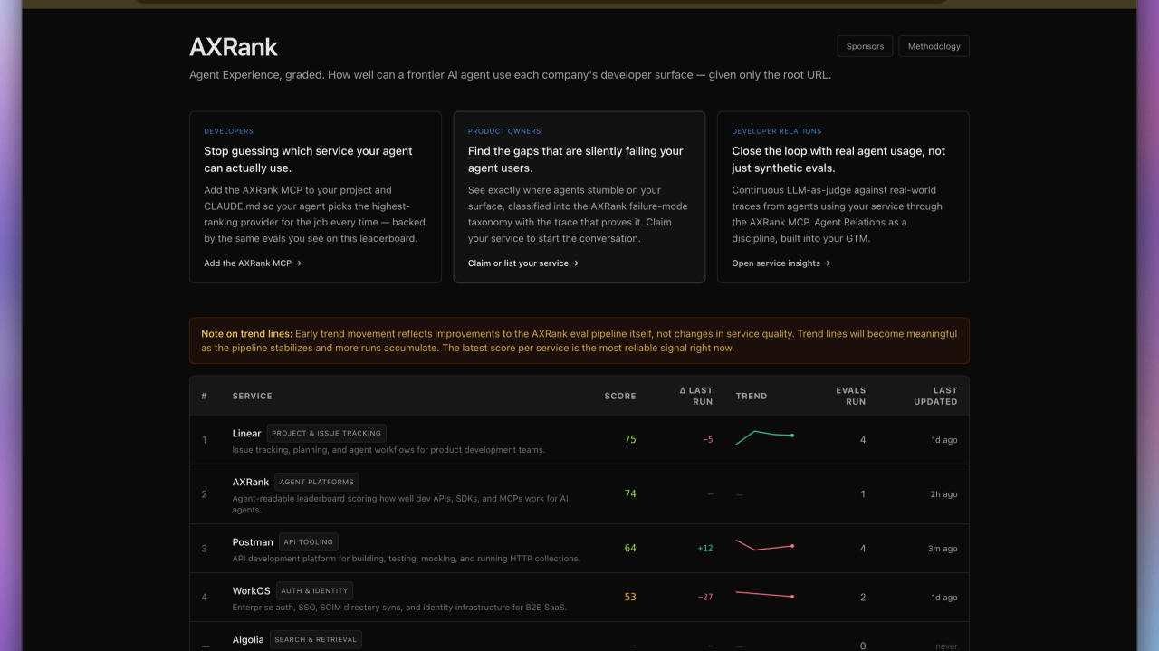
Task: View Linear's green trend sparkline
Action: pyautogui.click(x=765, y=437)
